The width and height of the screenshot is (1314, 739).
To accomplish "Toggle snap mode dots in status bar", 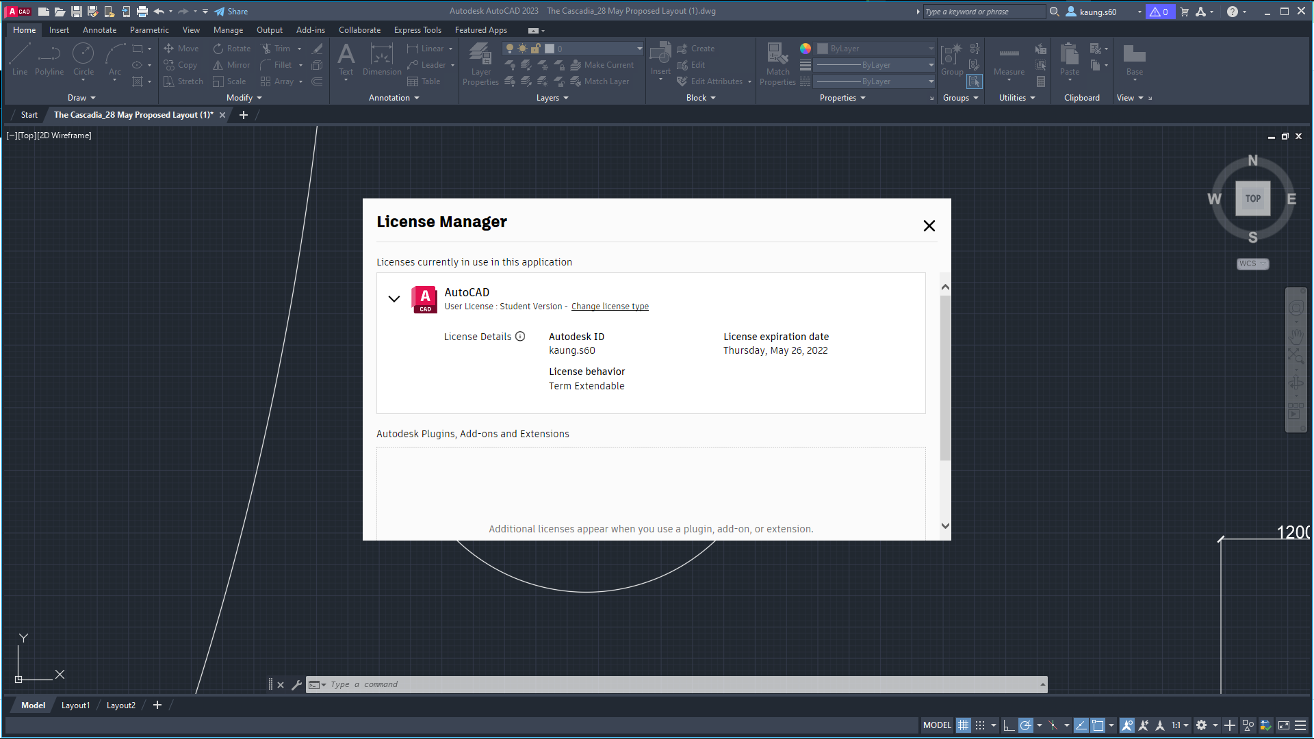I will 980,725.
